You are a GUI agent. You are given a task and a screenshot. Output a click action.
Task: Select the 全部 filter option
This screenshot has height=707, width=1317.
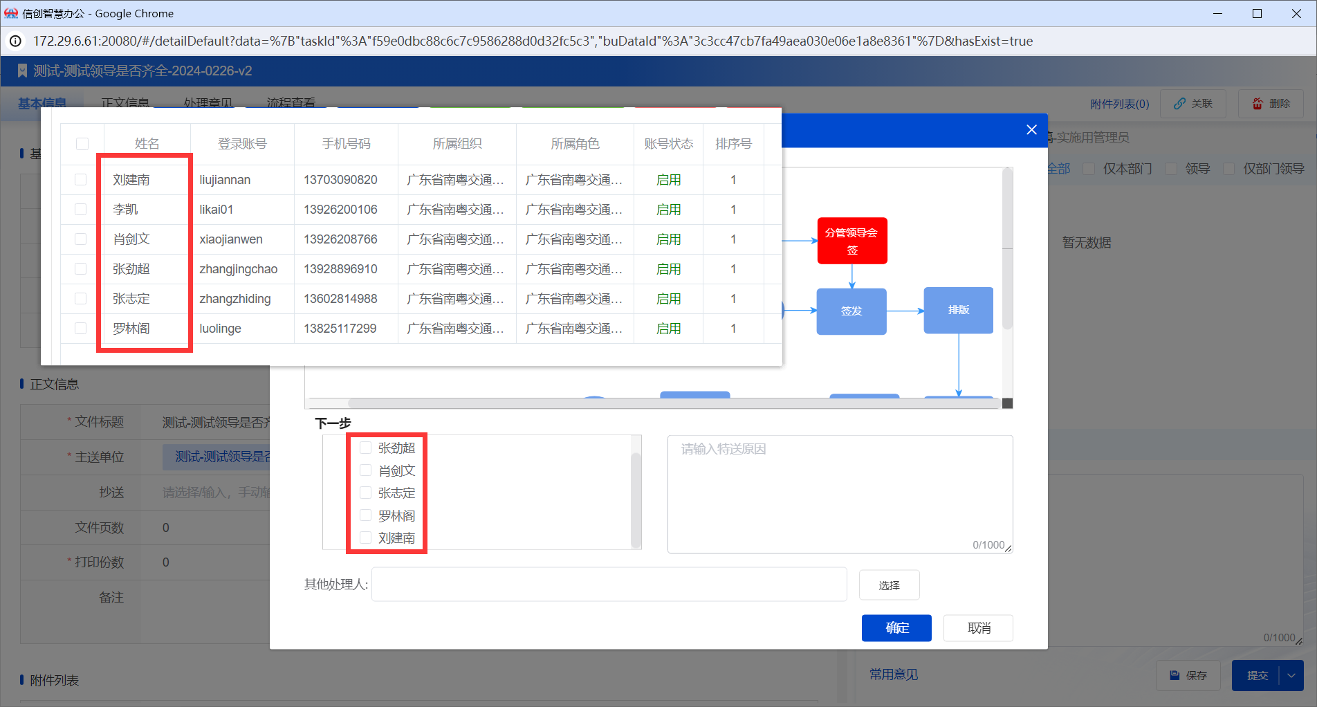(x=1058, y=169)
